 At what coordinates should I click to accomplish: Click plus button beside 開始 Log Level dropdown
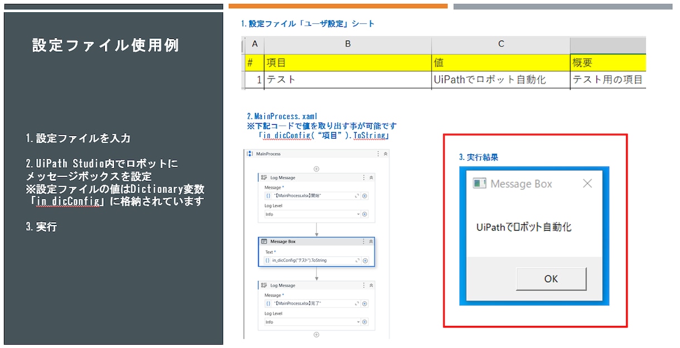pos(365,214)
